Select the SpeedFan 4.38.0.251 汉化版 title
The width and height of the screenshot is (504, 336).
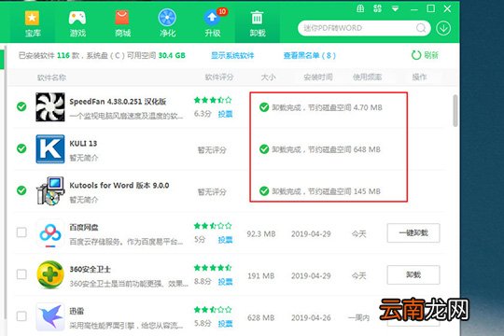coord(118,102)
